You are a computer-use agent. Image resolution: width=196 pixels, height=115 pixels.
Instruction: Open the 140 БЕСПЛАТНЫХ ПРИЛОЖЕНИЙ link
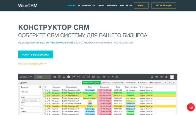point(54,43)
